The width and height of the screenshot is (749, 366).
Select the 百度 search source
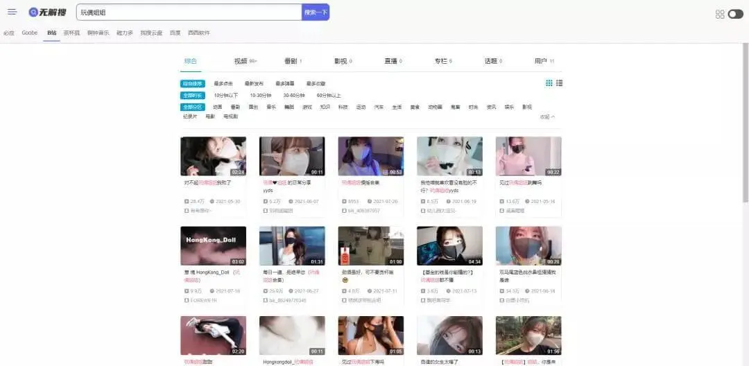click(x=175, y=33)
